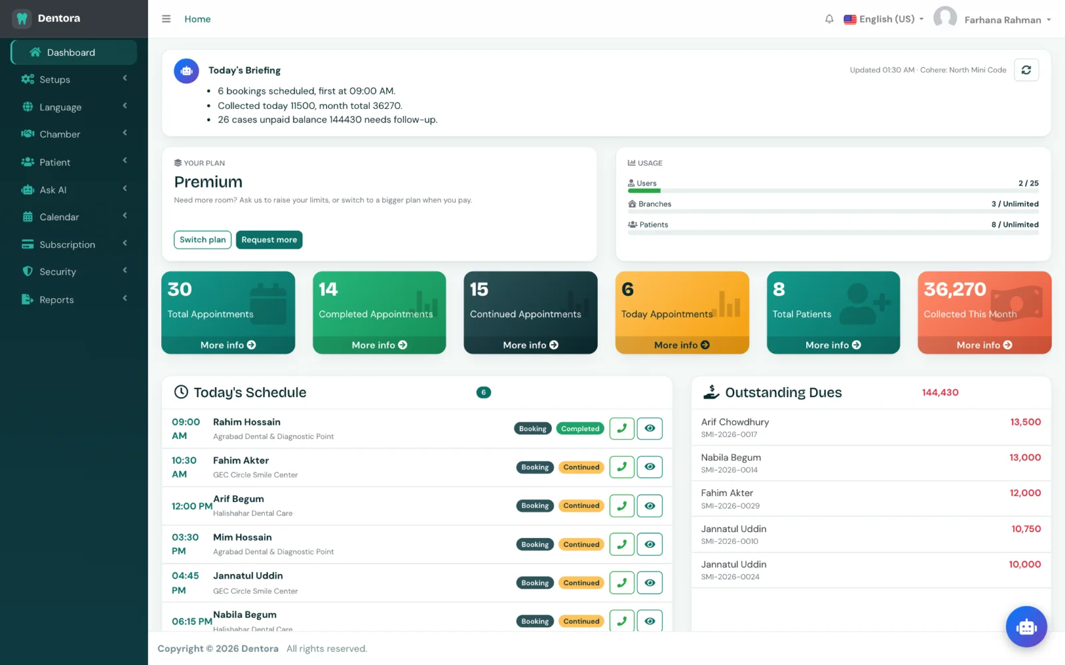This screenshot has height=665, width=1065.
Task: View Fahim Akter booking eye icon
Action: click(650, 467)
